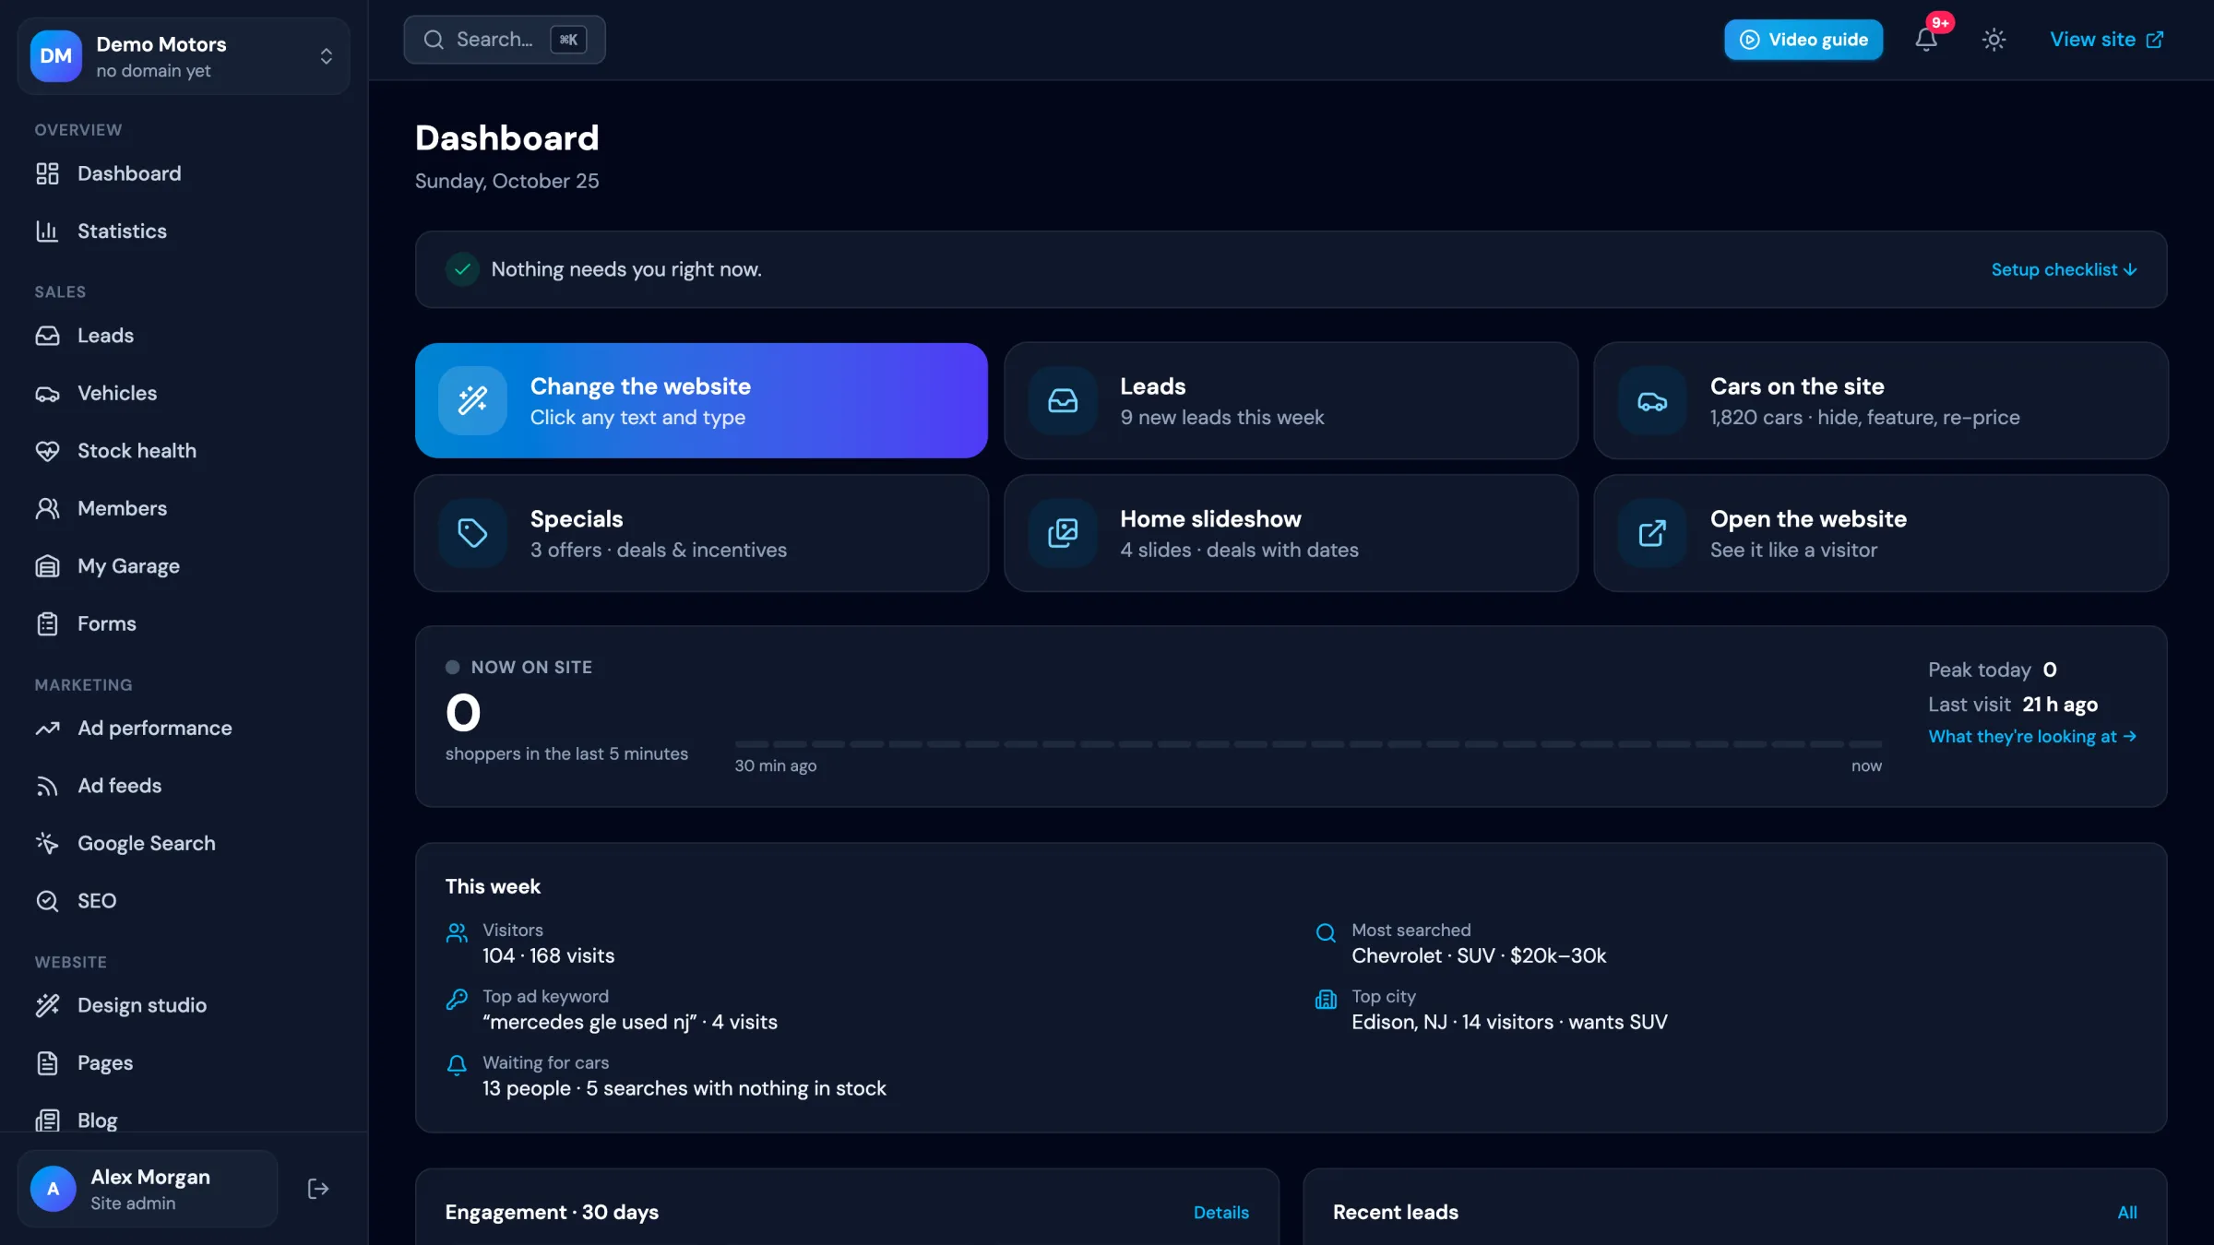Open Engagement Details link

pyautogui.click(x=1220, y=1213)
